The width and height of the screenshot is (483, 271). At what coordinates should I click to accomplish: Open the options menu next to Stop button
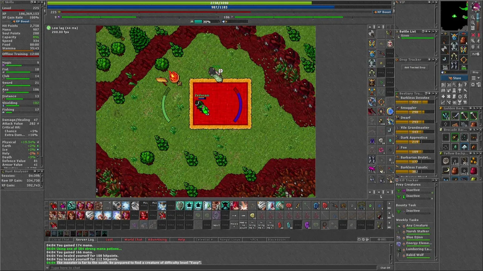(x=475, y=78)
